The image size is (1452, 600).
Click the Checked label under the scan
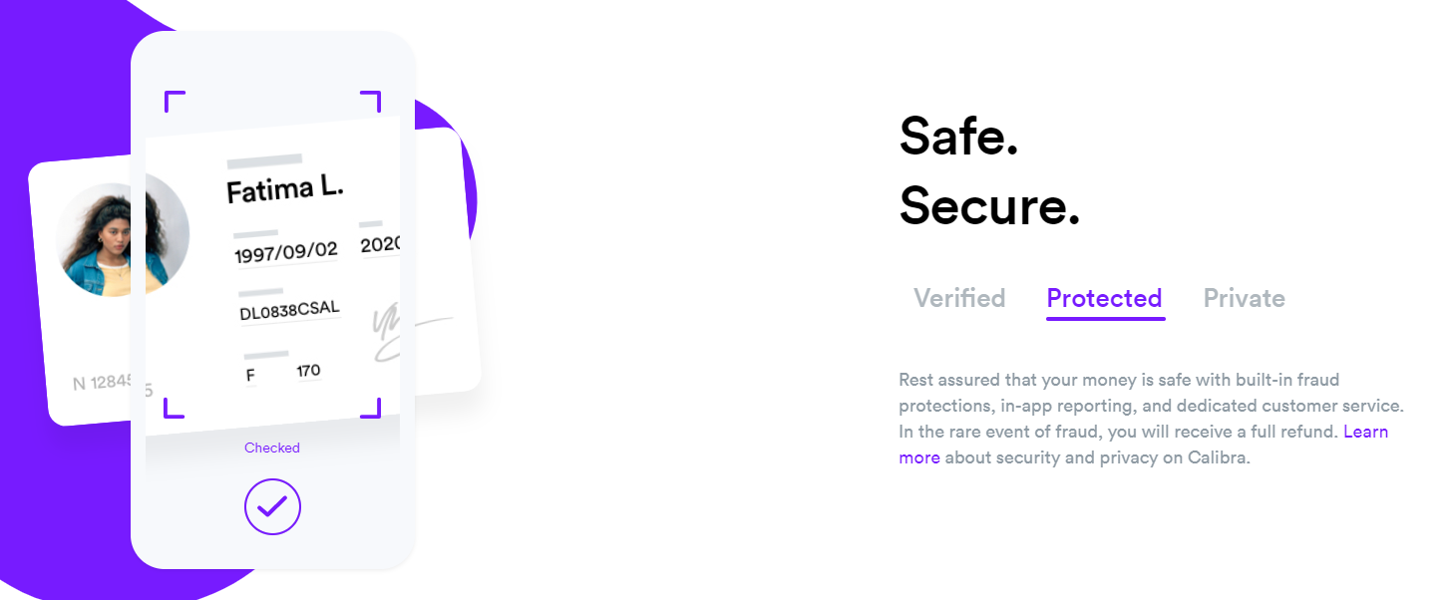click(272, 448)
